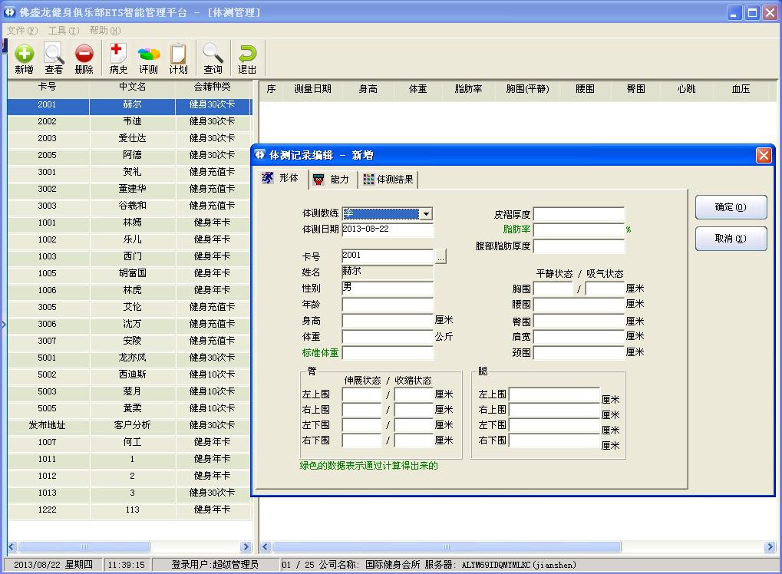Screen dimensions: 782x574
Task: Click the 年龄 age field
Action: (388, 305)
